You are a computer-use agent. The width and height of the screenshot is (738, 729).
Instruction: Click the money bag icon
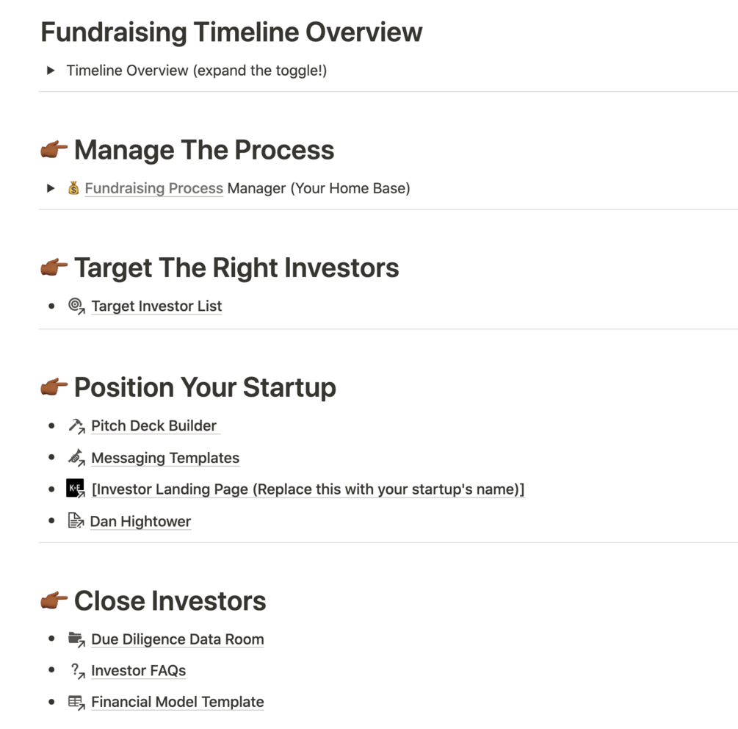point(73,188)
